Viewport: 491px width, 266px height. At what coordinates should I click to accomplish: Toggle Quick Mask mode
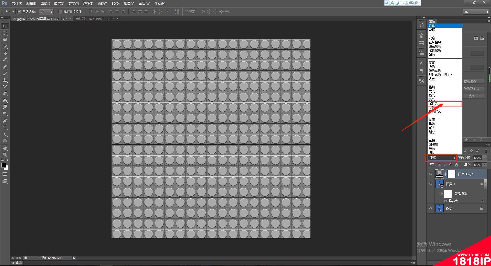tap(5, 174)
